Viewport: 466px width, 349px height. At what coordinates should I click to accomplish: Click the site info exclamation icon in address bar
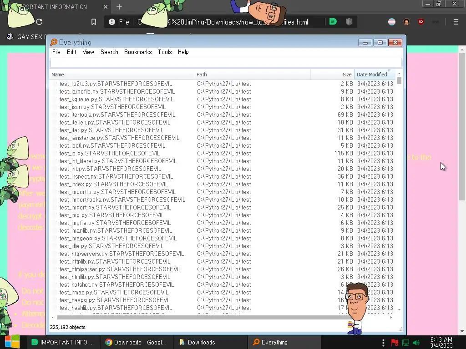click(x=112, y=22)
